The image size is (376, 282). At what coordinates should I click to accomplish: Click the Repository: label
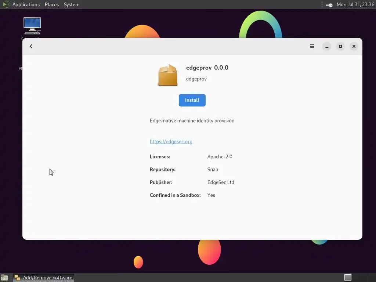[x=163, y=170]
